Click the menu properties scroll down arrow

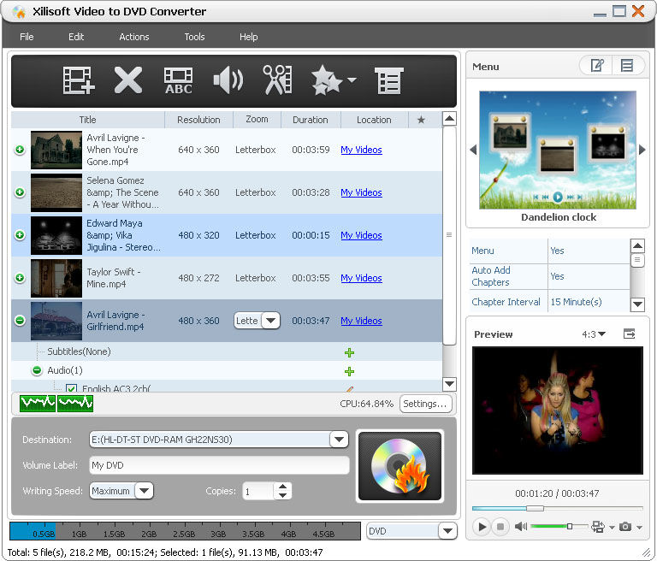pos(637,304)
